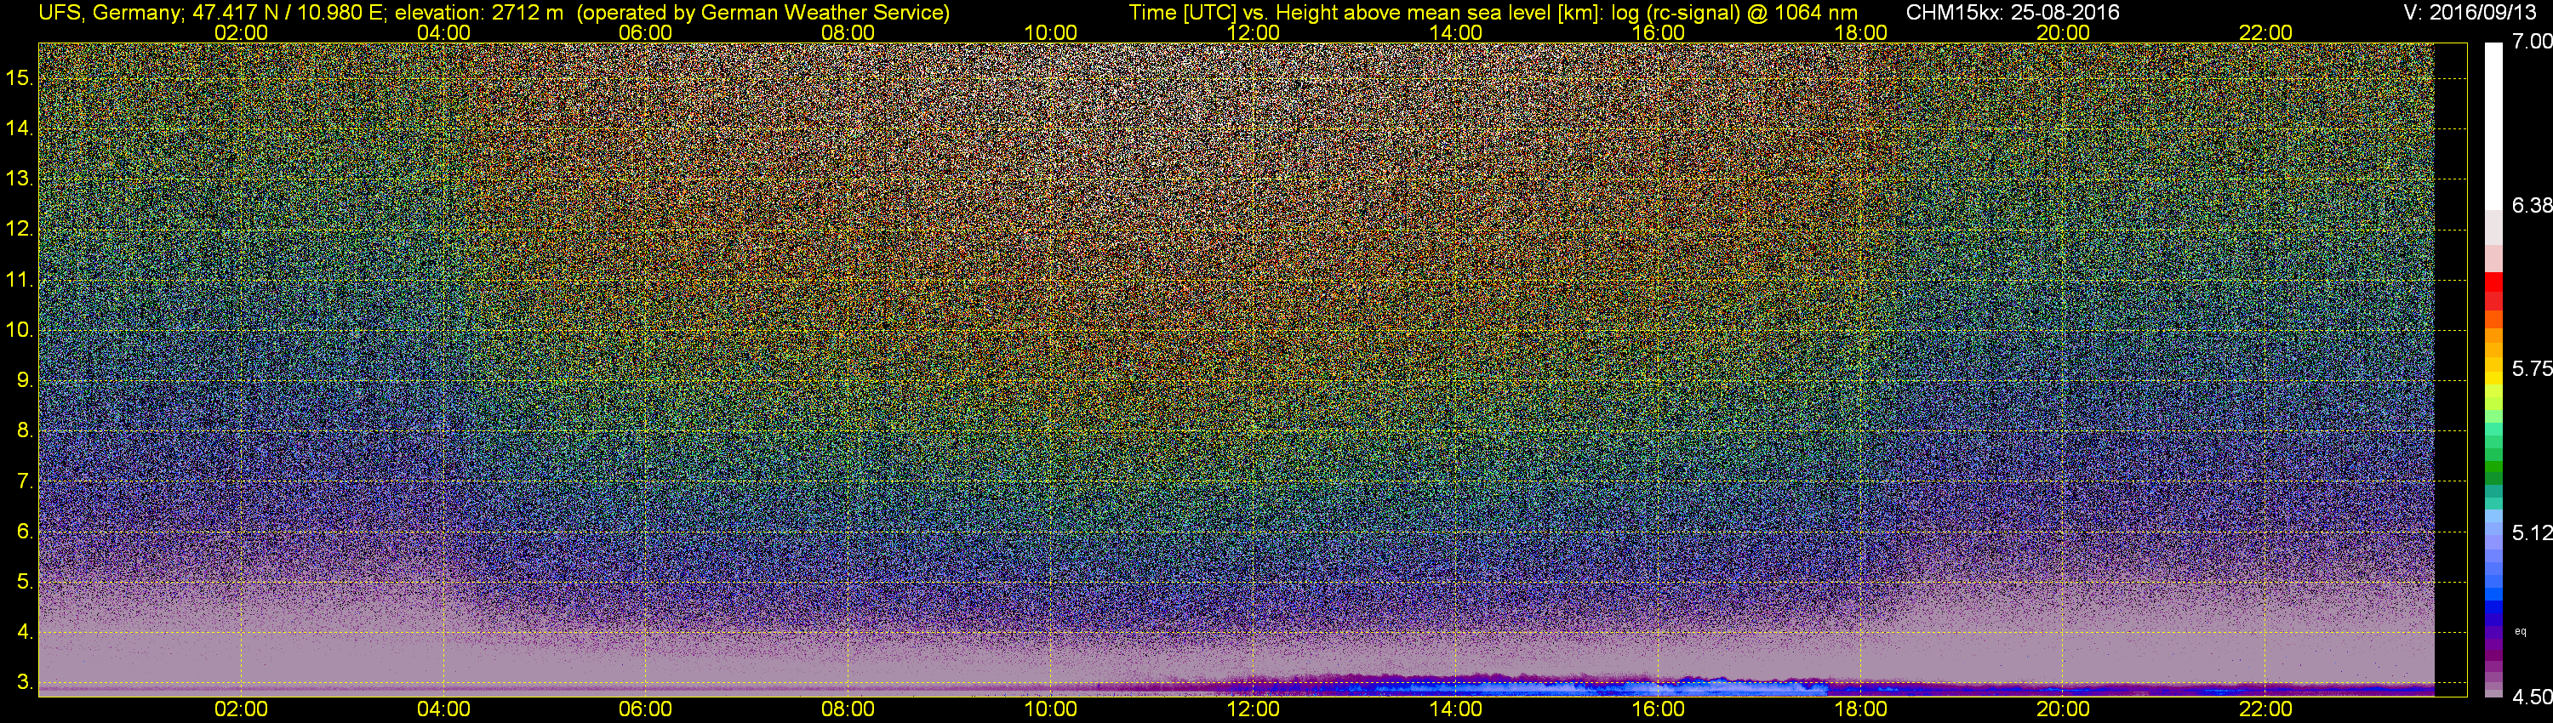2553x723 pixels.
Task: Click the "12." km height axis label
Action: click(x=20, y=229)
